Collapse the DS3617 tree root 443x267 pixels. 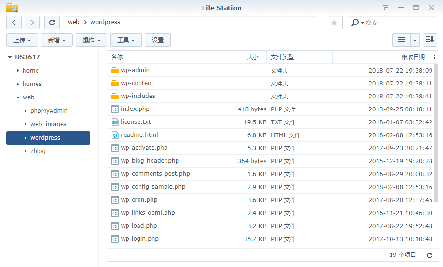tap(10, 57)
